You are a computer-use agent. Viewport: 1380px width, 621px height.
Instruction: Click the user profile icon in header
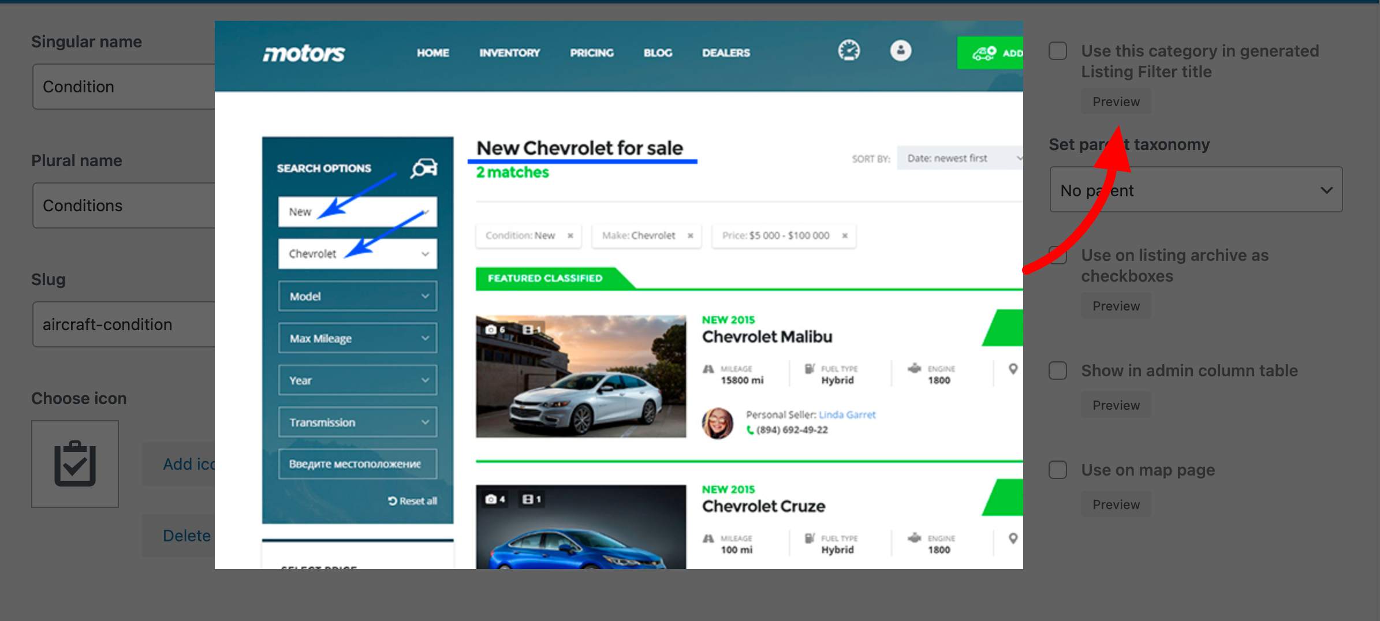[x=900, y=51]
